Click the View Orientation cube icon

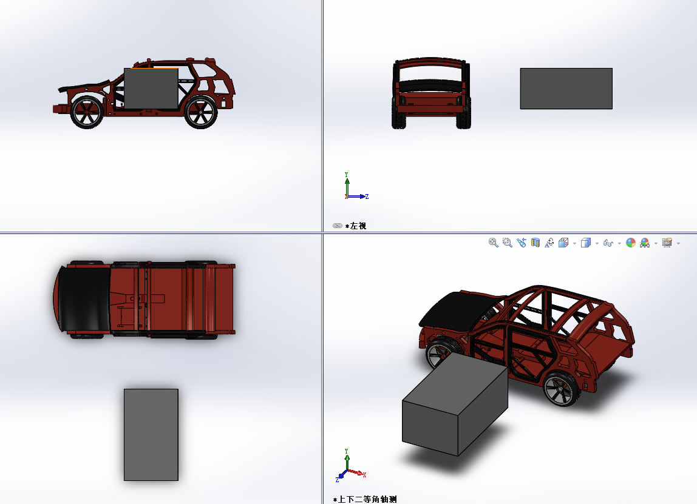pyautogui.click(x=563, y=243)
